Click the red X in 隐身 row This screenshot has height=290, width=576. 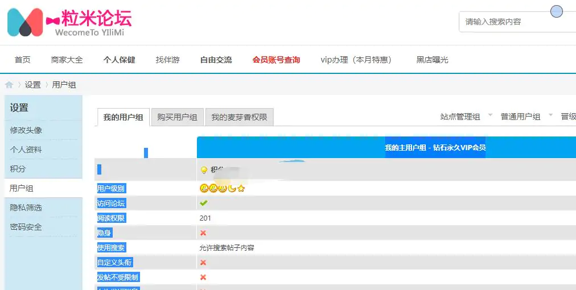click(203, 233)
